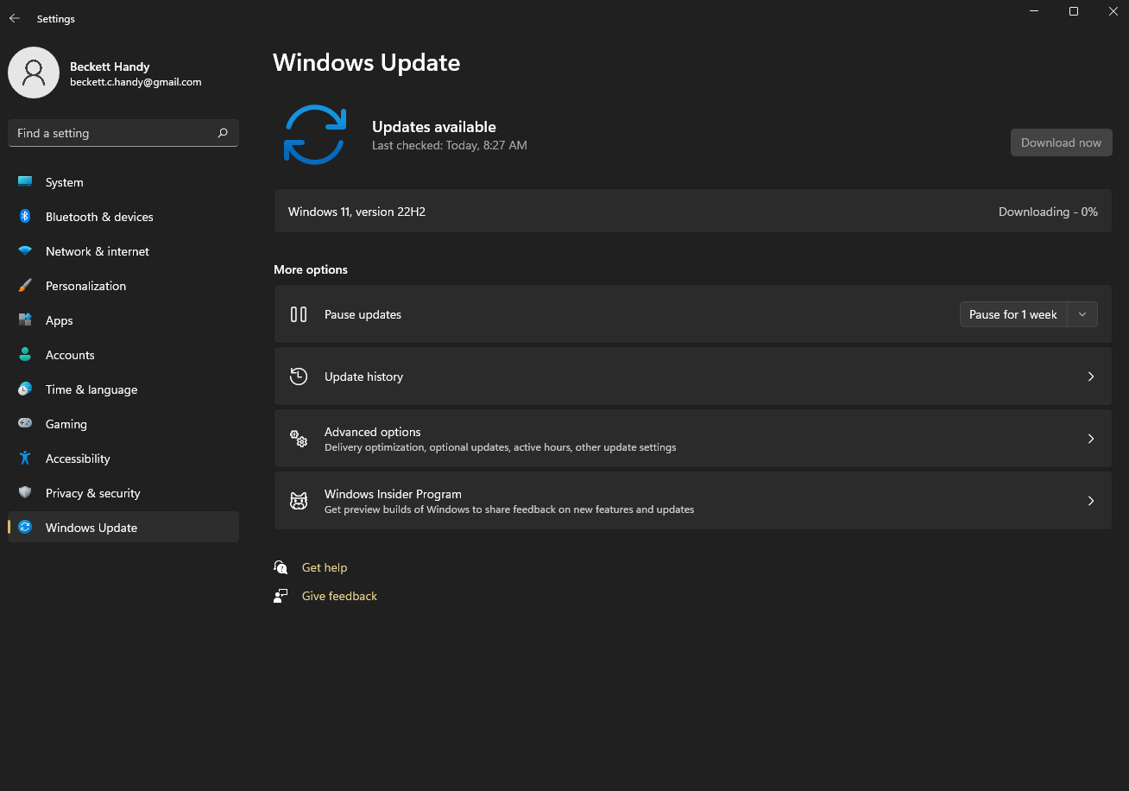Click the Bluetooth icon in sidebar
Image resolution: width=1129 pixels, height=791 pixels.
pos(25,217)
